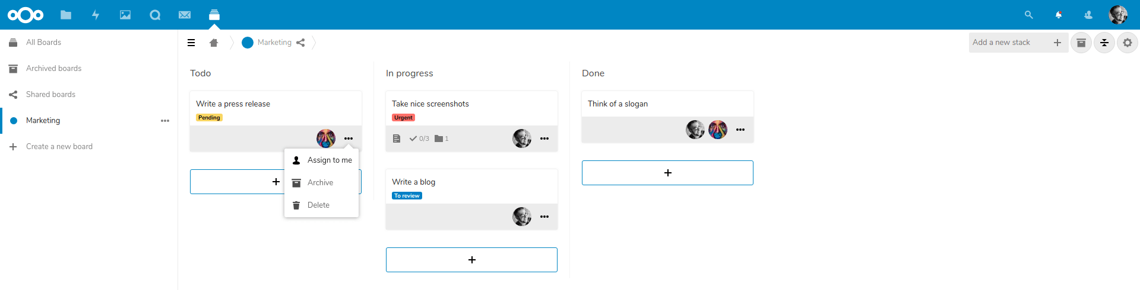
Task: Open the Activity lightning icon
Action: tap(96, 15)
